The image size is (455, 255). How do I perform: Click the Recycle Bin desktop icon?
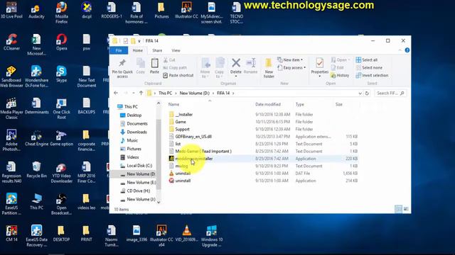pos(36,170)
